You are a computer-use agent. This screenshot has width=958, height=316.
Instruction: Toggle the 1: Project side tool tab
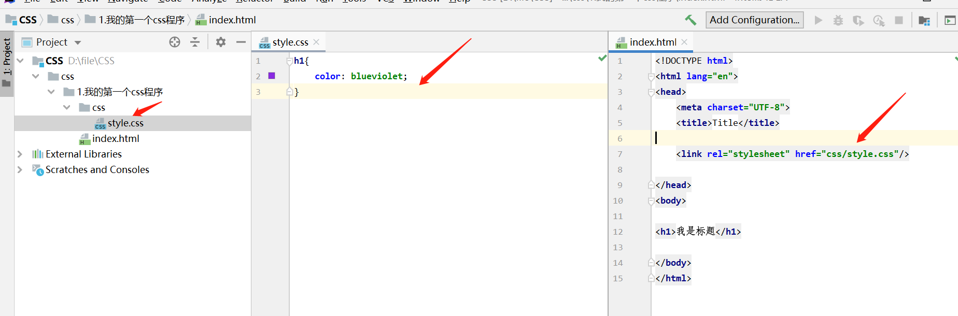(x=7, y=63)
